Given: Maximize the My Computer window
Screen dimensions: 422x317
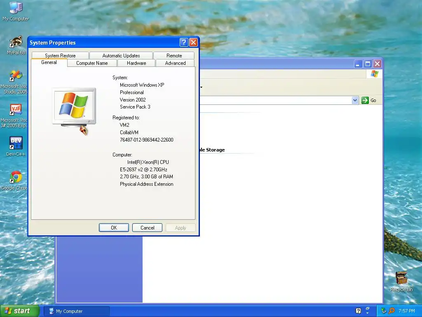Looking at the screenshot, I should tap(368, 64).
